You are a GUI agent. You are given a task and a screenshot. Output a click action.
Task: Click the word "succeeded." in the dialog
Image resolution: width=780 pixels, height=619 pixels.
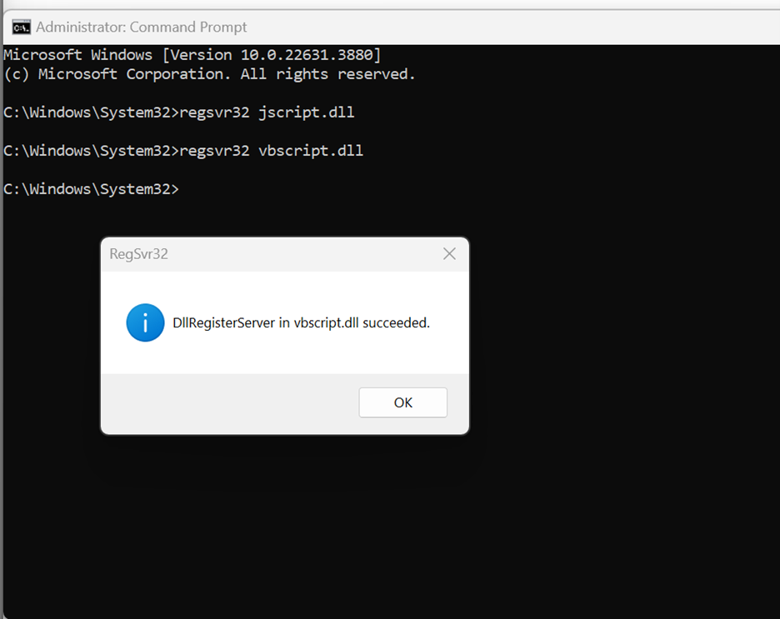[396, 323]
